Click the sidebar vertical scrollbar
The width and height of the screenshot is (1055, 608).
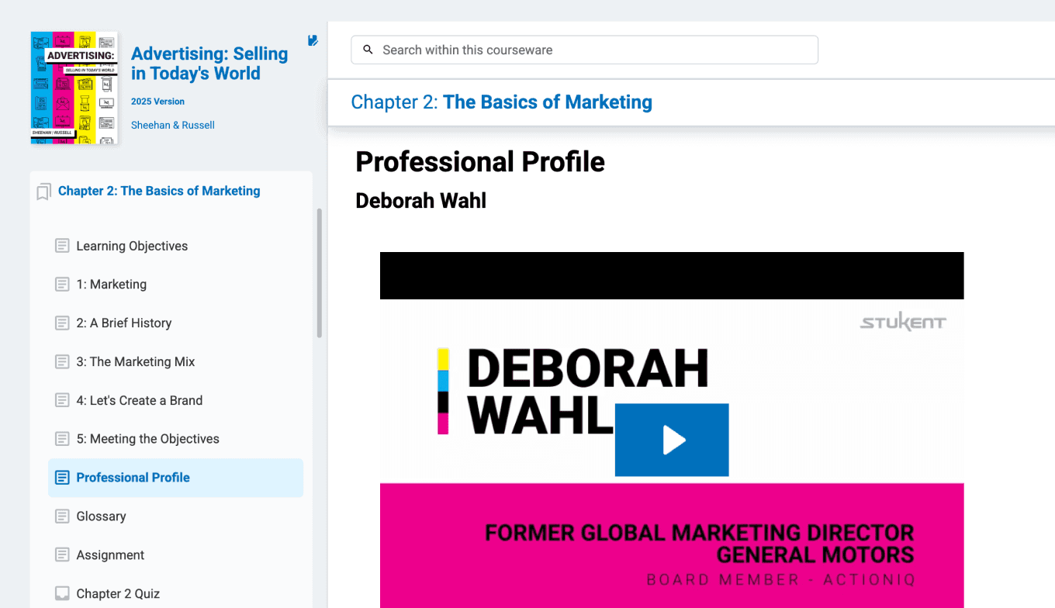coord(319,273)
